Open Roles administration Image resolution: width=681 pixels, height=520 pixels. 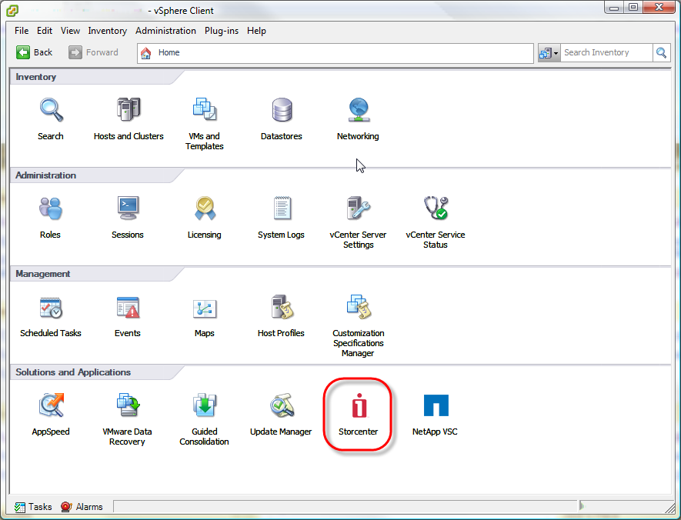click(50, 208)
